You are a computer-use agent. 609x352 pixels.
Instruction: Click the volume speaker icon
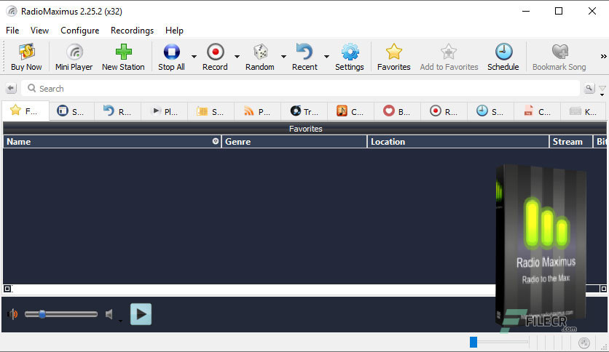(x=12, y=314)
